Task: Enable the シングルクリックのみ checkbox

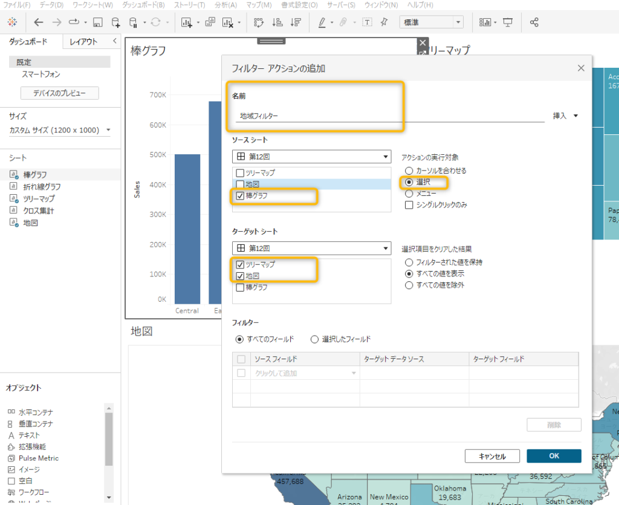Action: (409, 205)
